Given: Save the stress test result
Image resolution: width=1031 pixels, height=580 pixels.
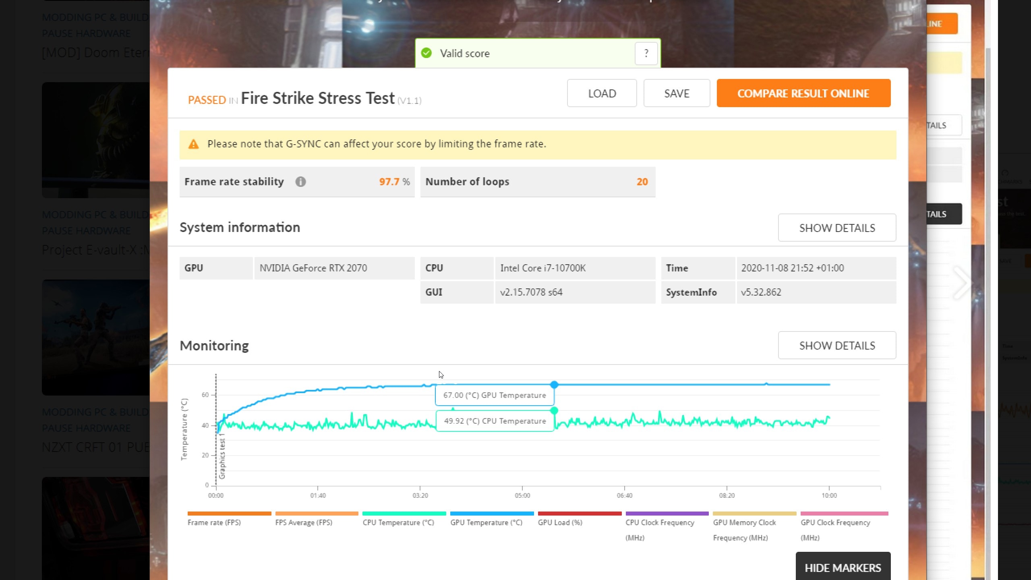Looking at the screenshot, I should click(677, 93).
